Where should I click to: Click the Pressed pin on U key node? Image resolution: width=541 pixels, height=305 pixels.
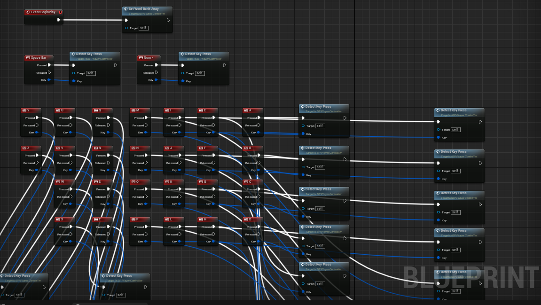tap(71, 117)
